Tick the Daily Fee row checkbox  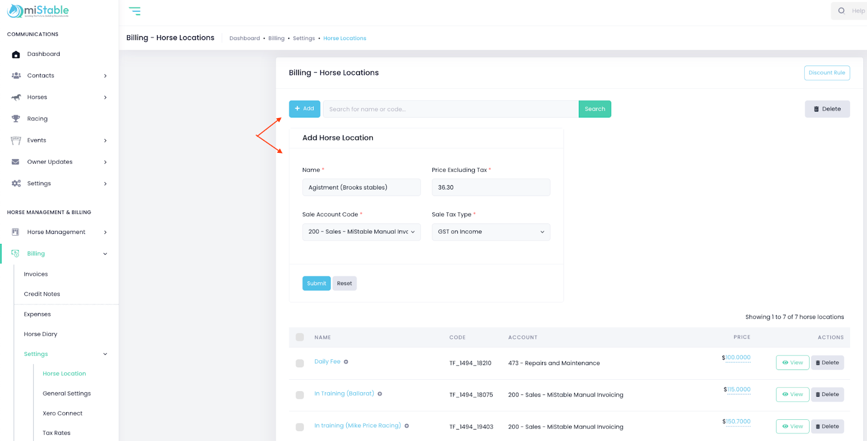(300, 363)
